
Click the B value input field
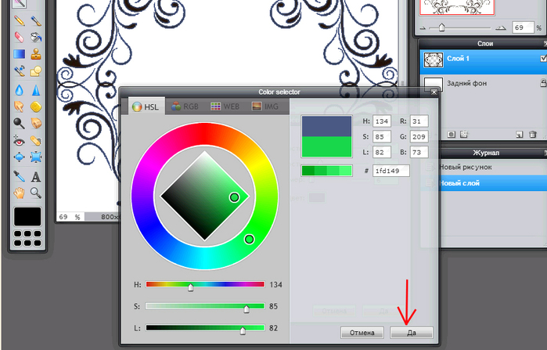[419, 152]
